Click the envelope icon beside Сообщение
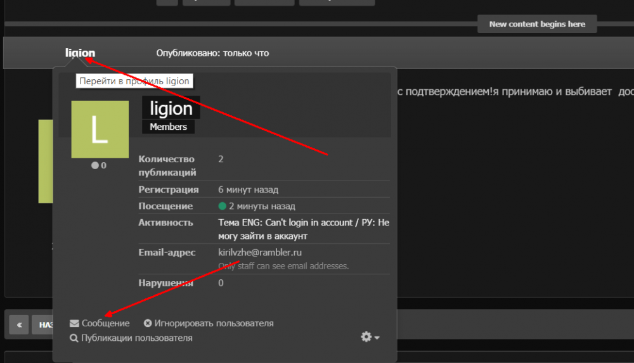Screen dimensions: 634x363 pyautogui.click(x=74, y=324)
